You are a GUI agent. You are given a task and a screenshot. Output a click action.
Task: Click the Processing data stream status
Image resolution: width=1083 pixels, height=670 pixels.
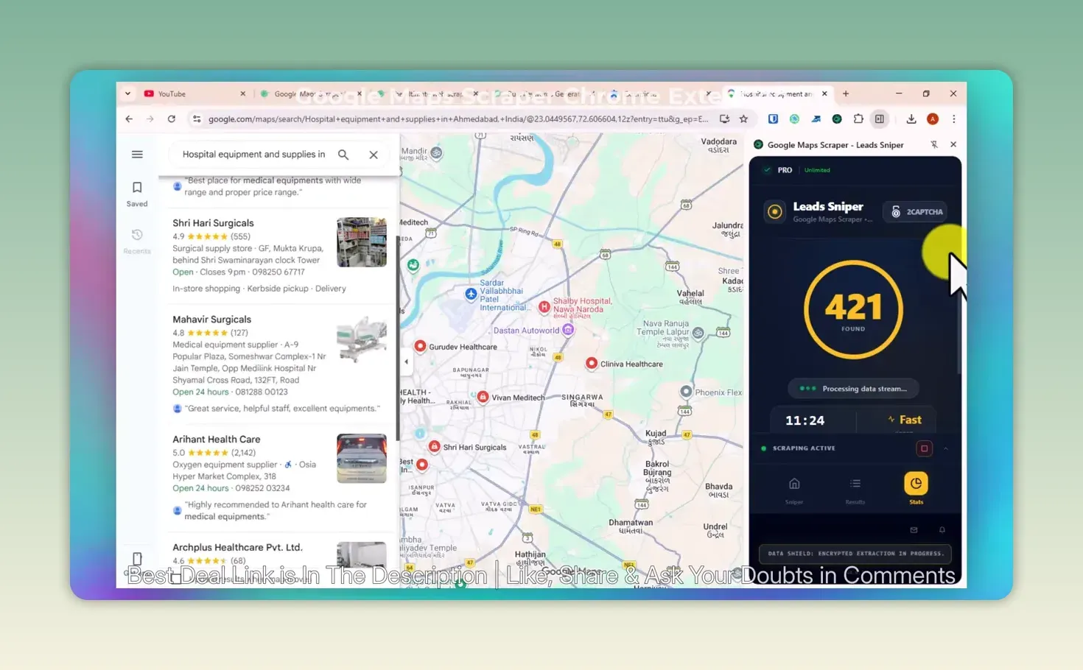pyautogui.click(x=853, y=389)
